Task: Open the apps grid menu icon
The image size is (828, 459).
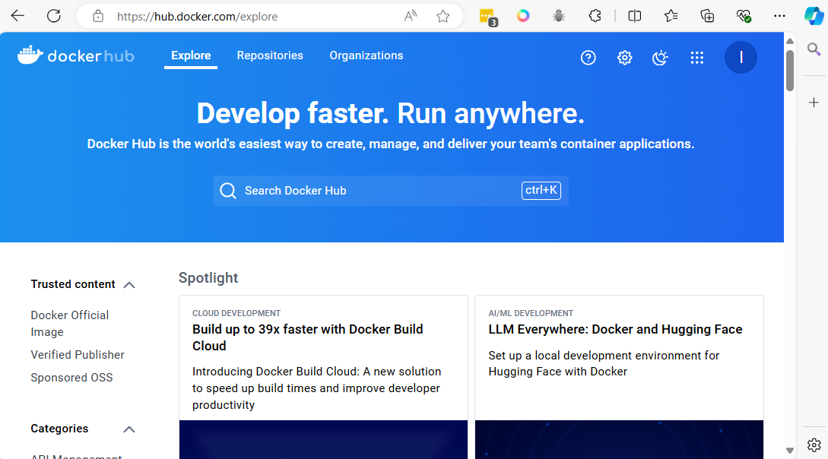Action: coord(696,58)
